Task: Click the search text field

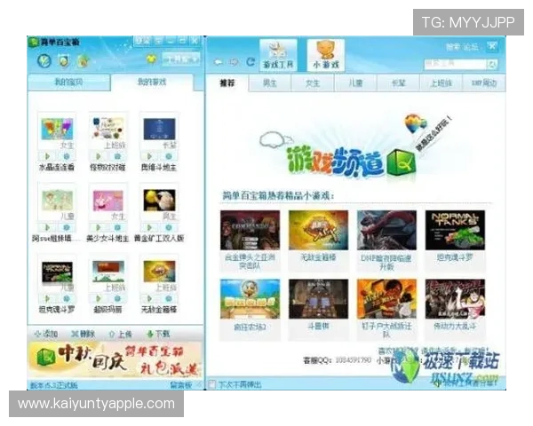Action: tap(455, 64)
